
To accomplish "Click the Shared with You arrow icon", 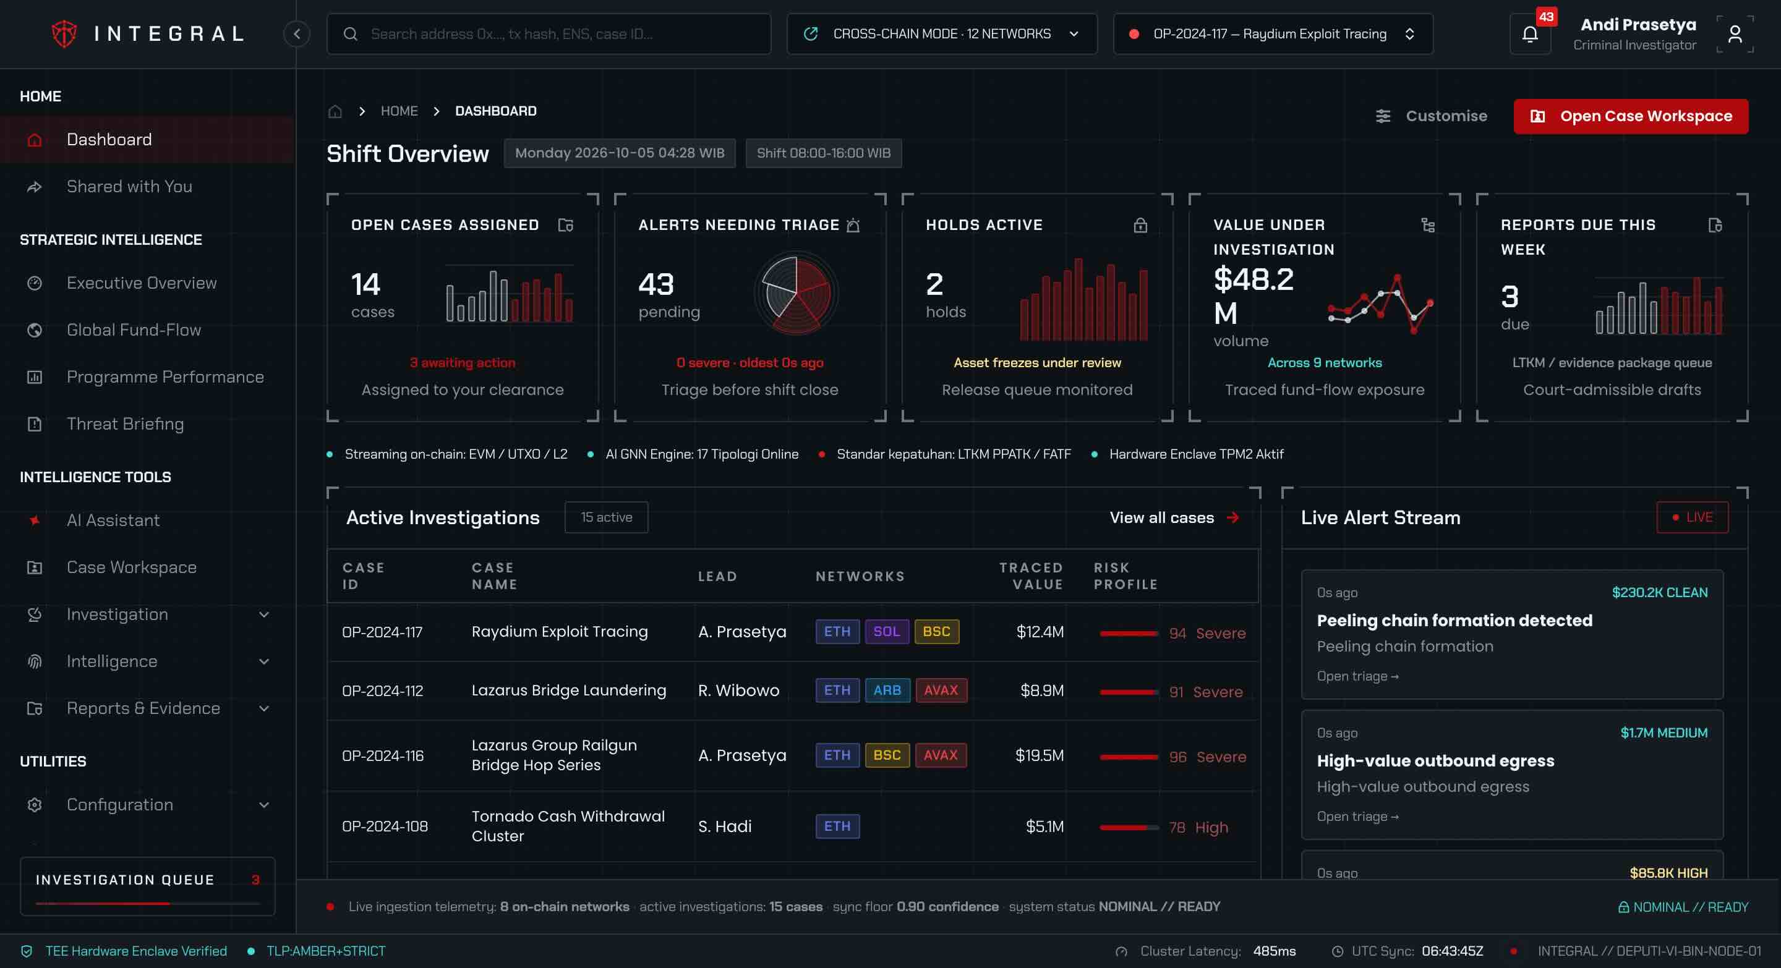I will (35, 187).
